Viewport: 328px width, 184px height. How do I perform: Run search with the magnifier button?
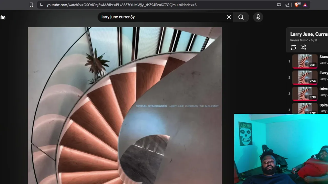[241, 17]
